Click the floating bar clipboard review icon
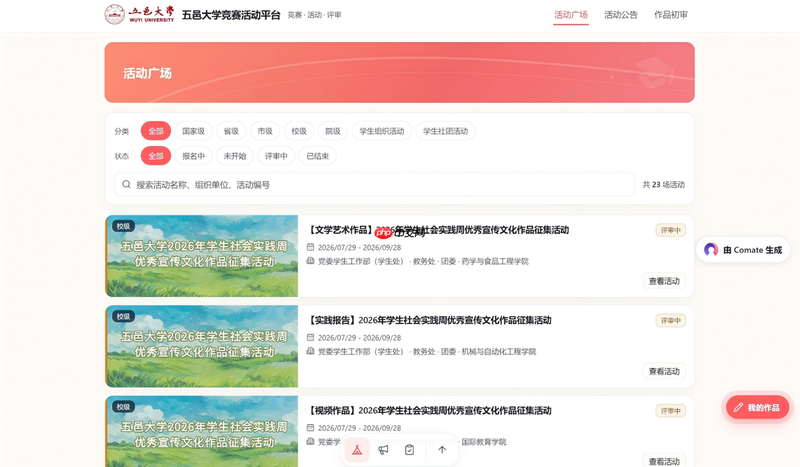The image size is (800, 467). pyautogui.click(x=410, y=450)
